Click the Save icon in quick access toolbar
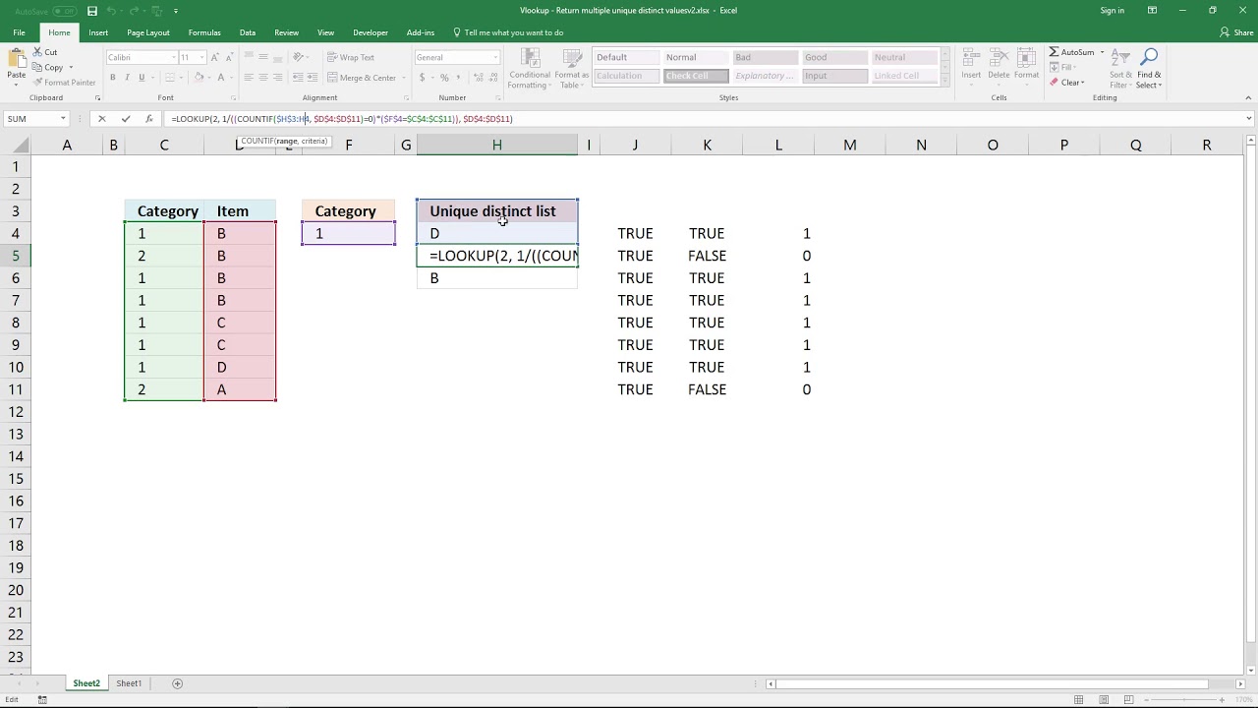The image size is (1258, 708). (92, 11)
